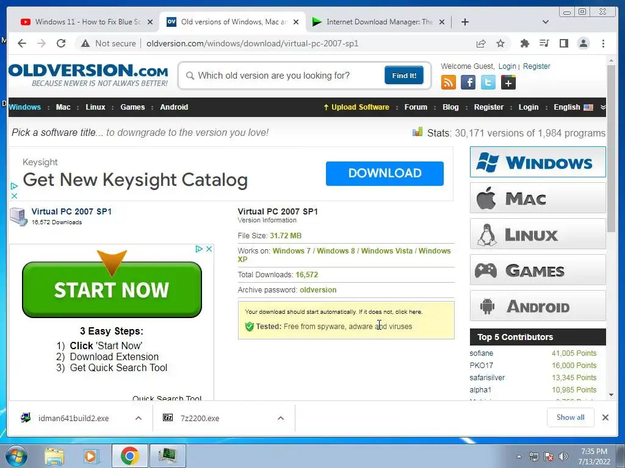The image size is (625, 468).
Task: Click the Find It! button
Action: (404, 75)
